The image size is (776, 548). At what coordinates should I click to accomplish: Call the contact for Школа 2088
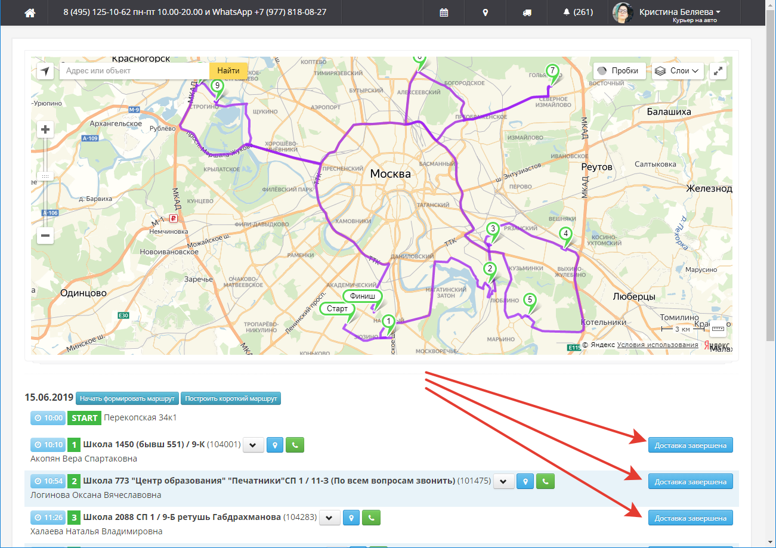372,518
